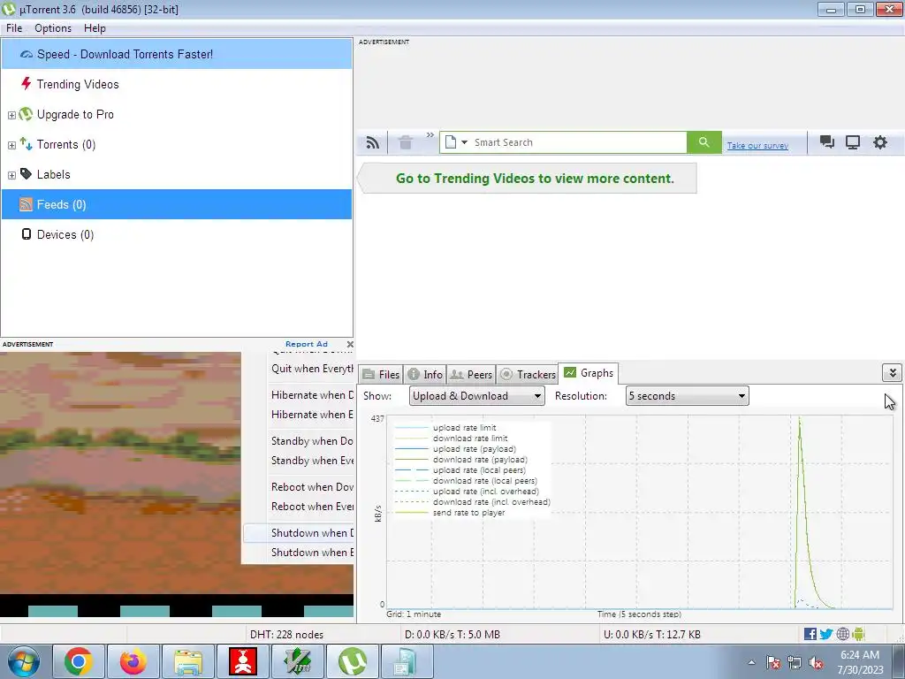Switch to the Files tab
This screenshot has height=679, width=905.
click(x=381, y=375)
